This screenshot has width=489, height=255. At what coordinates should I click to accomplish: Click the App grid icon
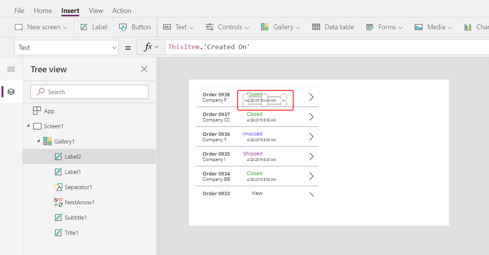[x=37, y=111]
